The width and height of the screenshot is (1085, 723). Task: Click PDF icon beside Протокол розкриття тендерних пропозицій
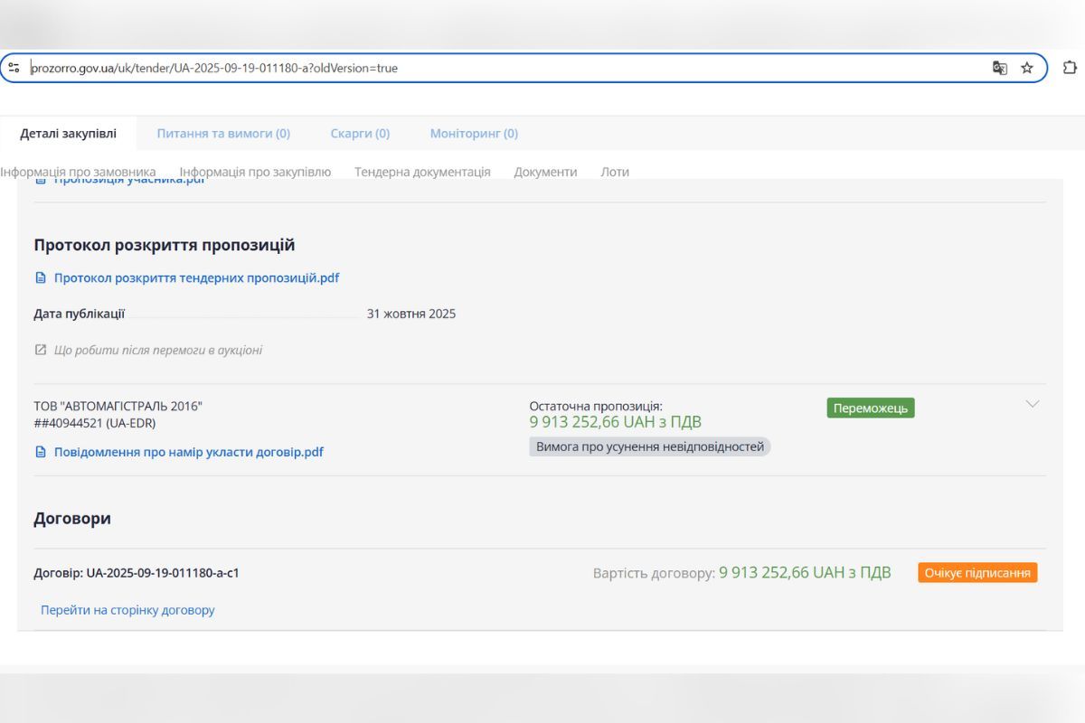[40, 278]
